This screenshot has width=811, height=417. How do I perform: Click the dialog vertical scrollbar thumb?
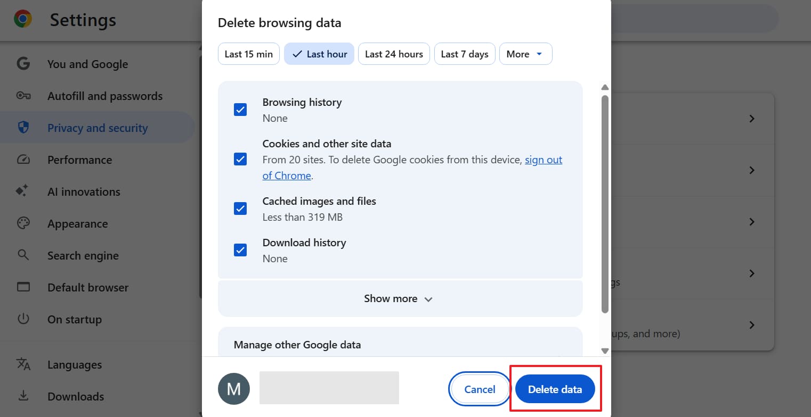pyautogui.click(x=605, y=204)
